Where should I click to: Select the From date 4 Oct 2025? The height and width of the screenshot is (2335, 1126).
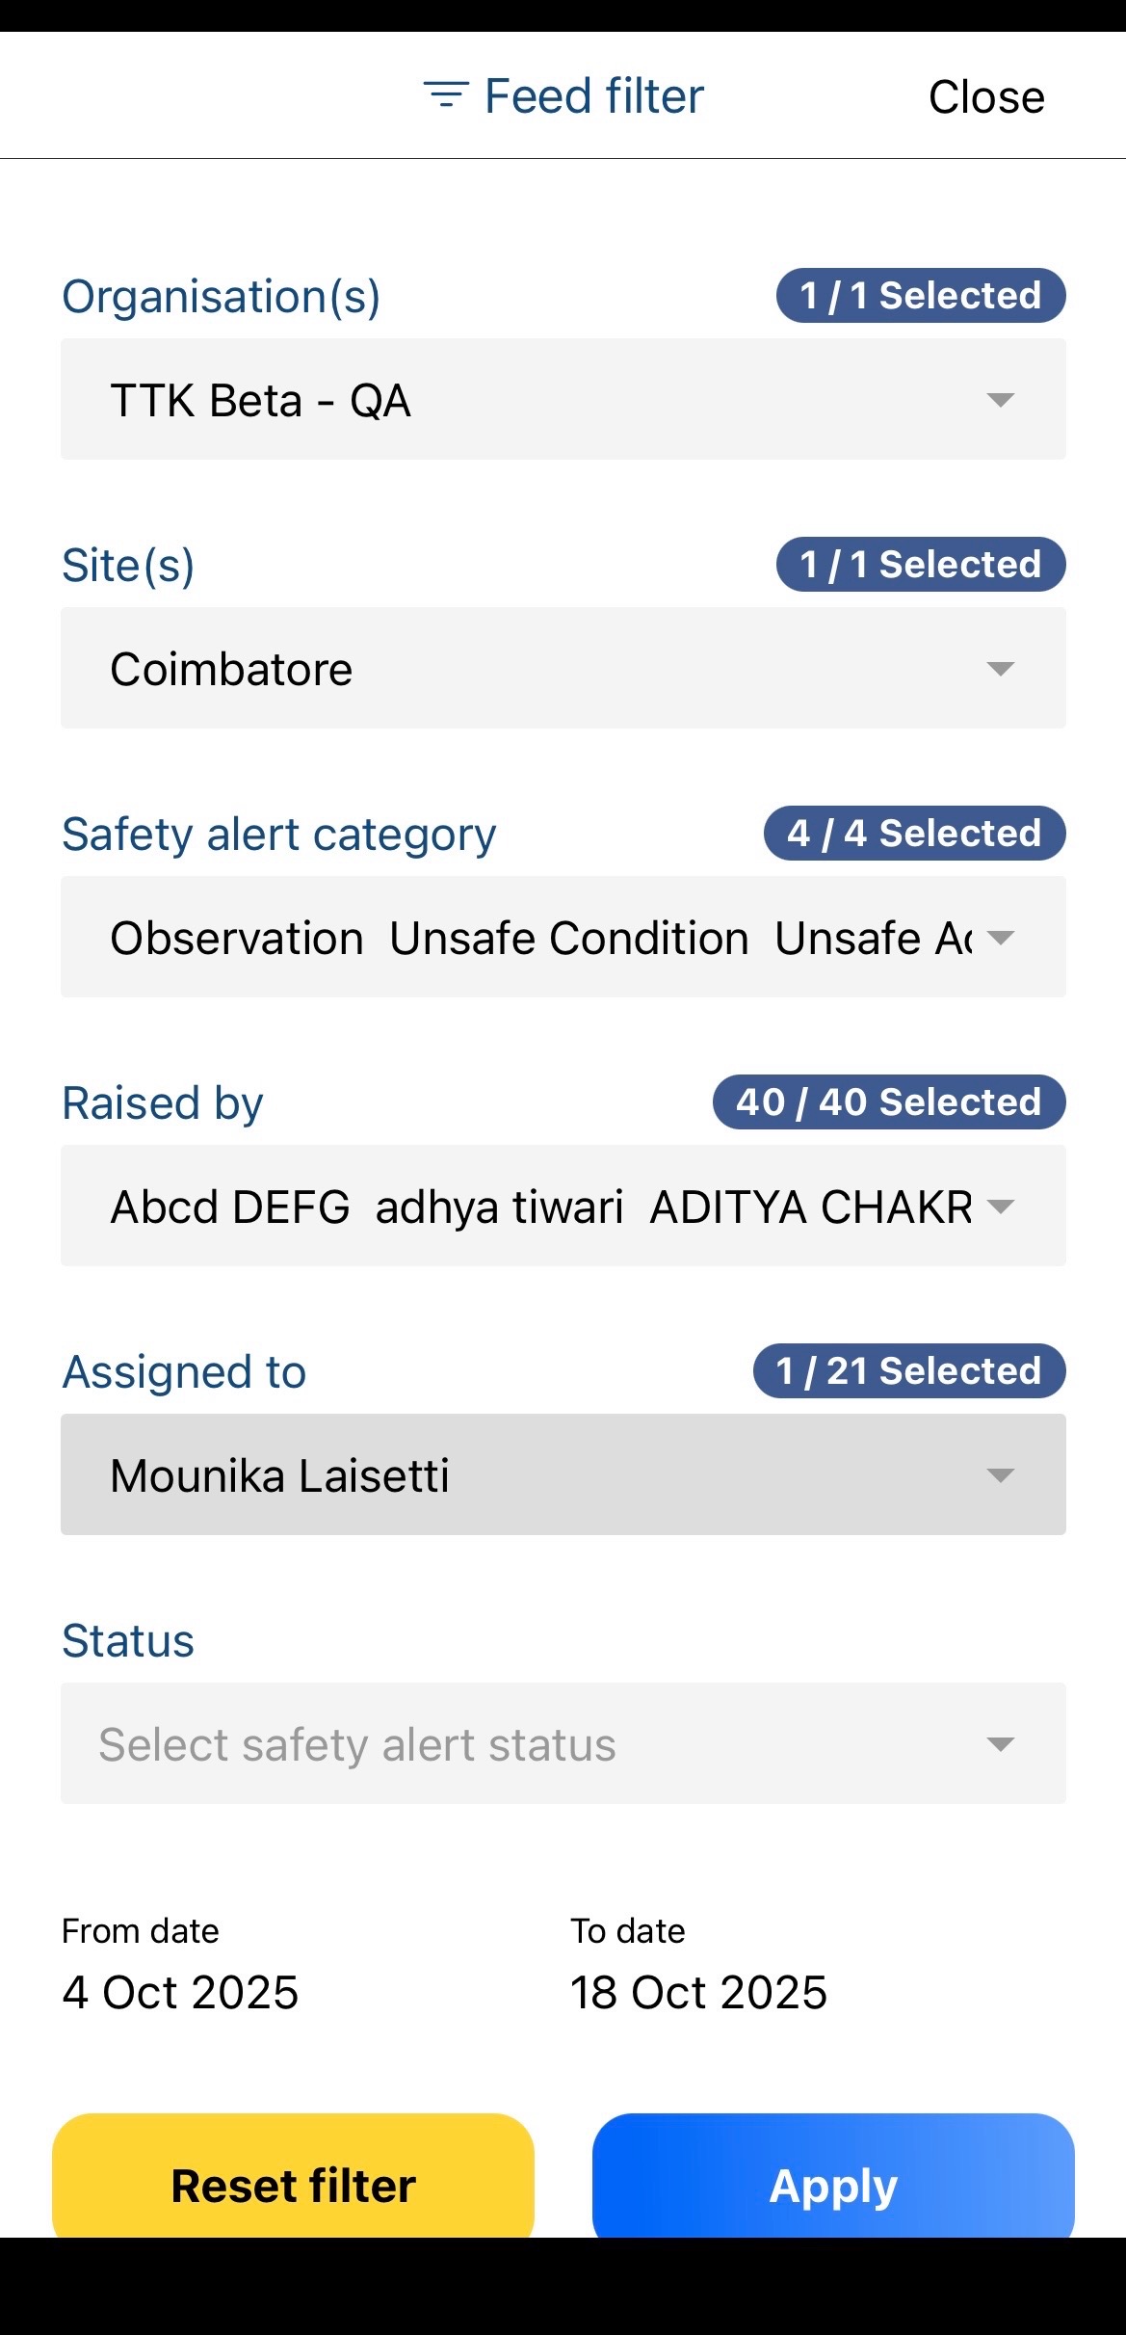180,1992
